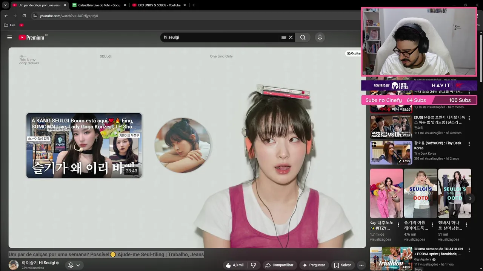Image resolution: width=483 pixels, height=271 pixels.
Task: Open 하이슬기 Hi Seulgi channel name link
Action: 38,263
